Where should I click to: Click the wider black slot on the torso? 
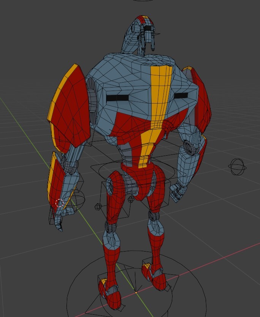tap(117, 98)
